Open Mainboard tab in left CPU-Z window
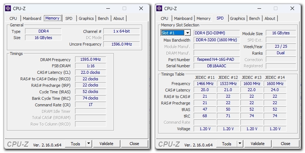305x153 pixels. (32, 18)
